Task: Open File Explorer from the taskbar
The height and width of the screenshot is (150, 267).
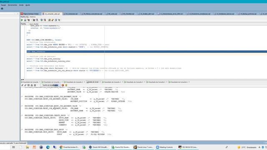Action: coord(28,147)
